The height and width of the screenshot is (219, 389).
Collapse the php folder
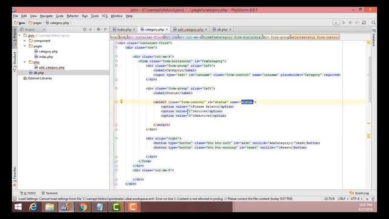pyautogui.click(x=25, y=62)
